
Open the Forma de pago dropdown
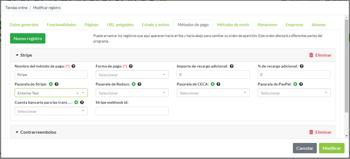click(x=132, y=75)
